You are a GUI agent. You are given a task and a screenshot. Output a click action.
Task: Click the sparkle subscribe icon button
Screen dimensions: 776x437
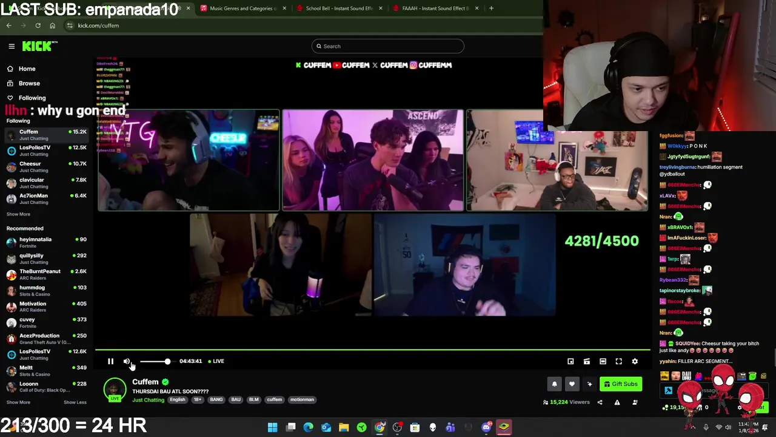click(x=589, y=384)
